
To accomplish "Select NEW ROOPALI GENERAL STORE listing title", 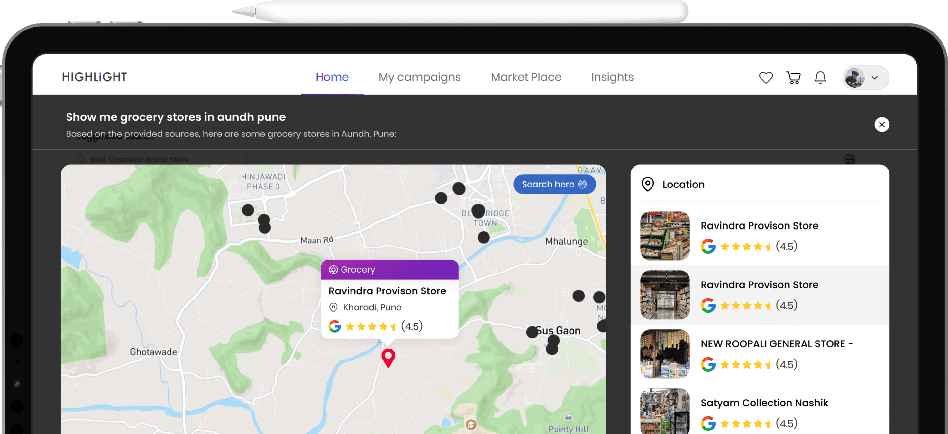I will [777, 344].
